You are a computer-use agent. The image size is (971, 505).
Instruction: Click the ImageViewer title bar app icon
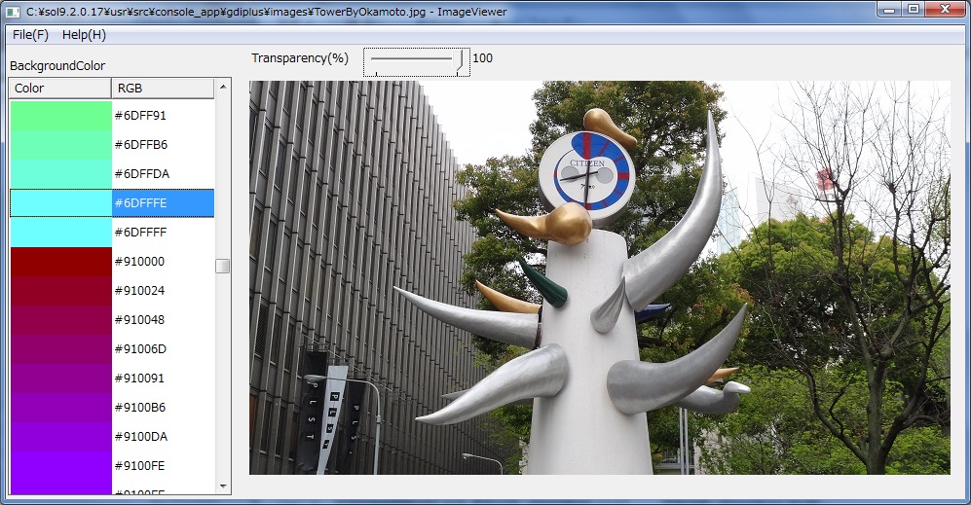click(x=13, y=12)
